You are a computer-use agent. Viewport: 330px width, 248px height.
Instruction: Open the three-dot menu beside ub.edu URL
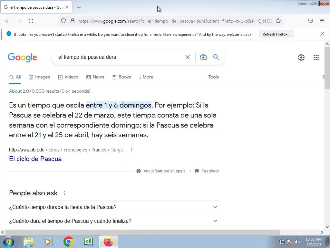132,150
